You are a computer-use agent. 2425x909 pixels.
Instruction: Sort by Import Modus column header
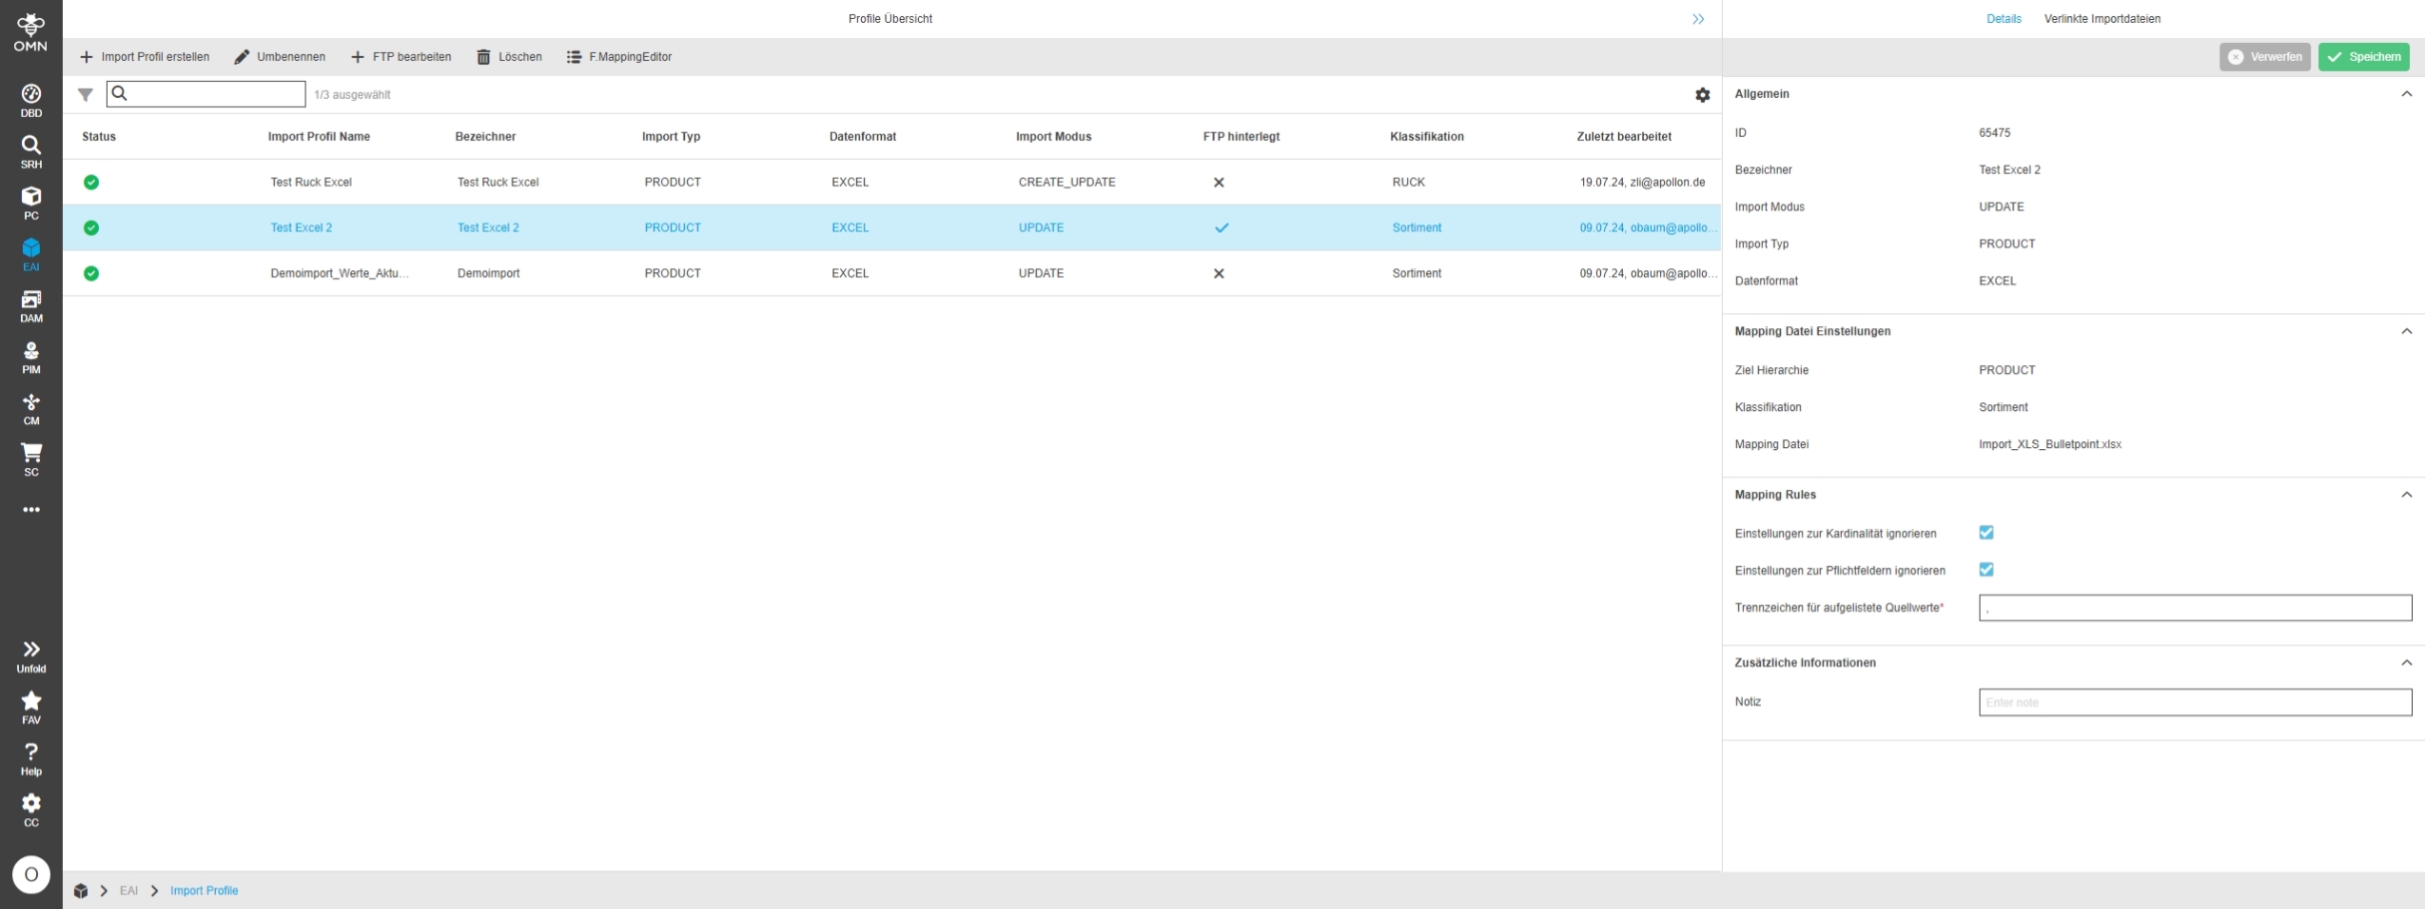[1054, 137]
